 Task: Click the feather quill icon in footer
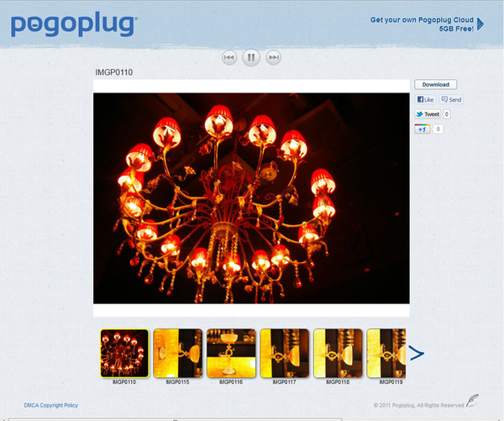click(472, 401)
